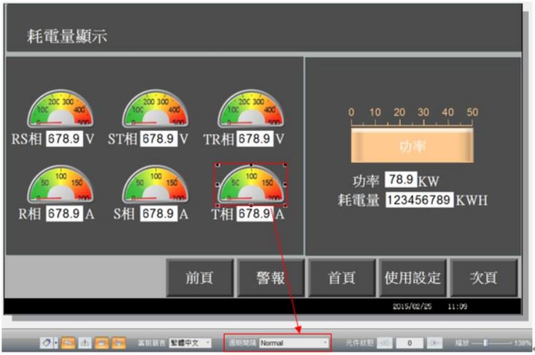The height and width of the screenshot is (355, 535).
Task: Click the previous object state arrow
Action: (385, 342)
